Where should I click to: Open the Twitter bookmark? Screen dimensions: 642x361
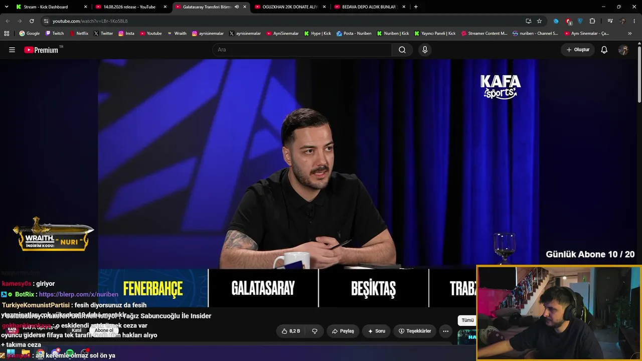(103, 34)
